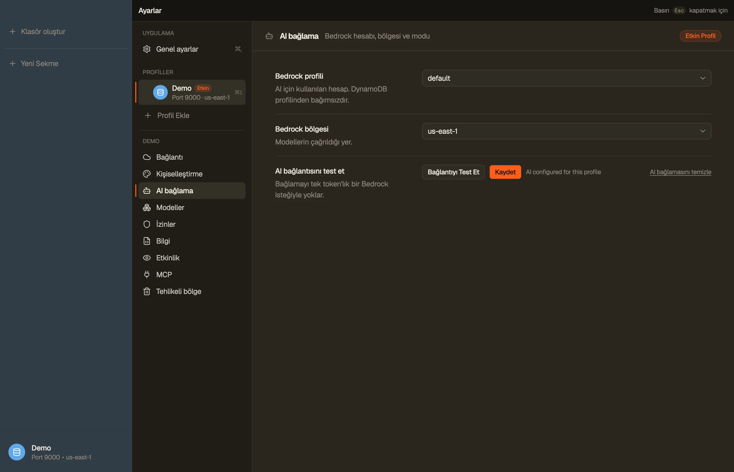Screen dimensions: 734x472
Task: Go to Tehlikeli bölge section
Action: 192,292
